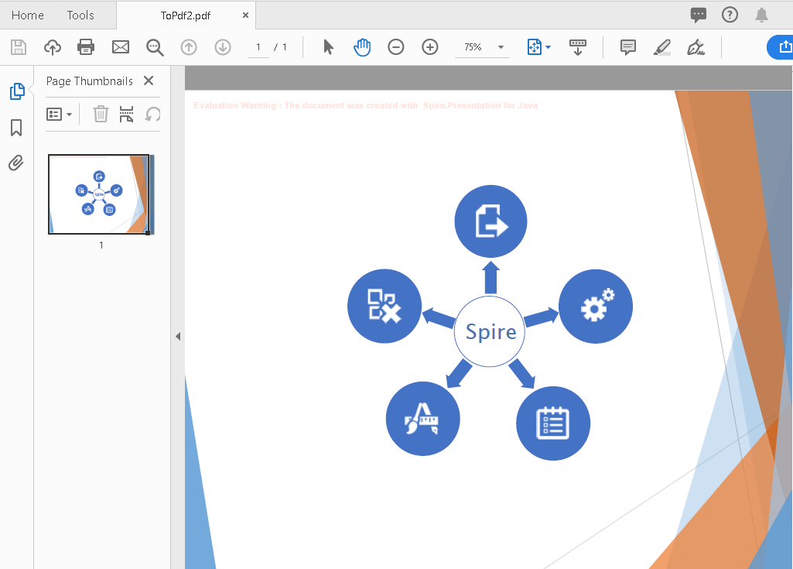Click the Fit page icon

coord(534,47)
